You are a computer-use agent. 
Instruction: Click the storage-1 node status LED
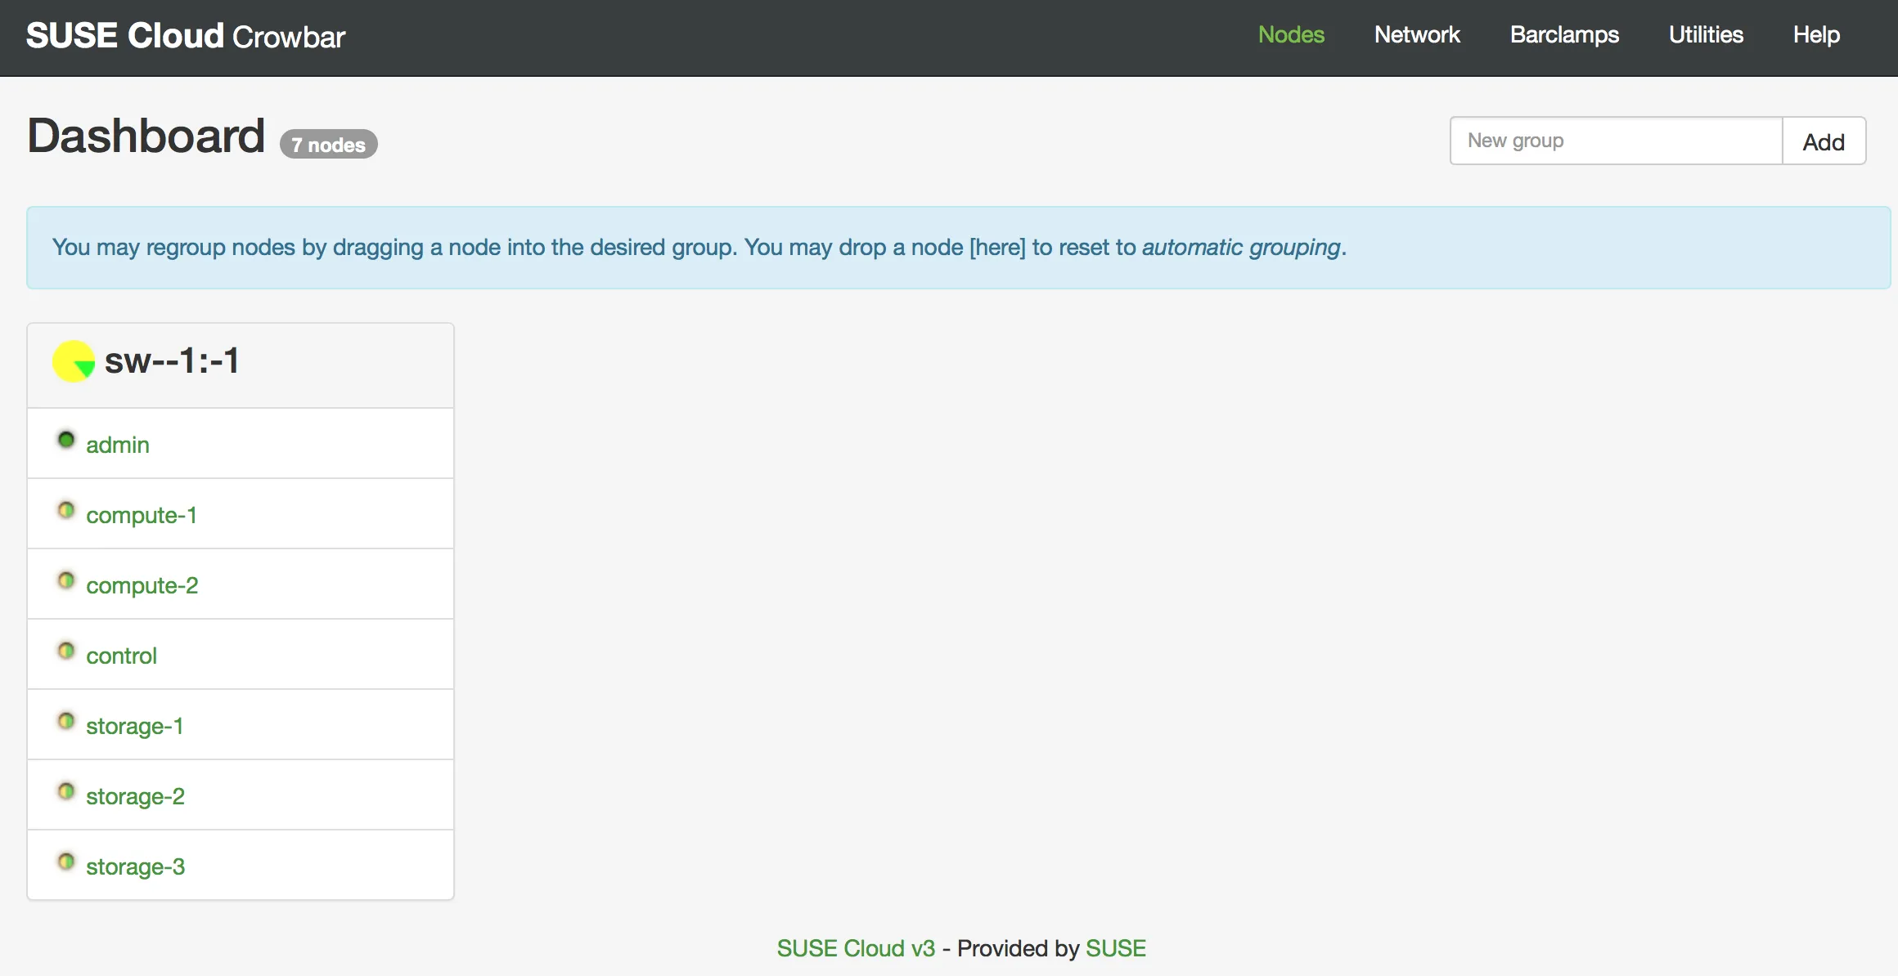(66, 721)
